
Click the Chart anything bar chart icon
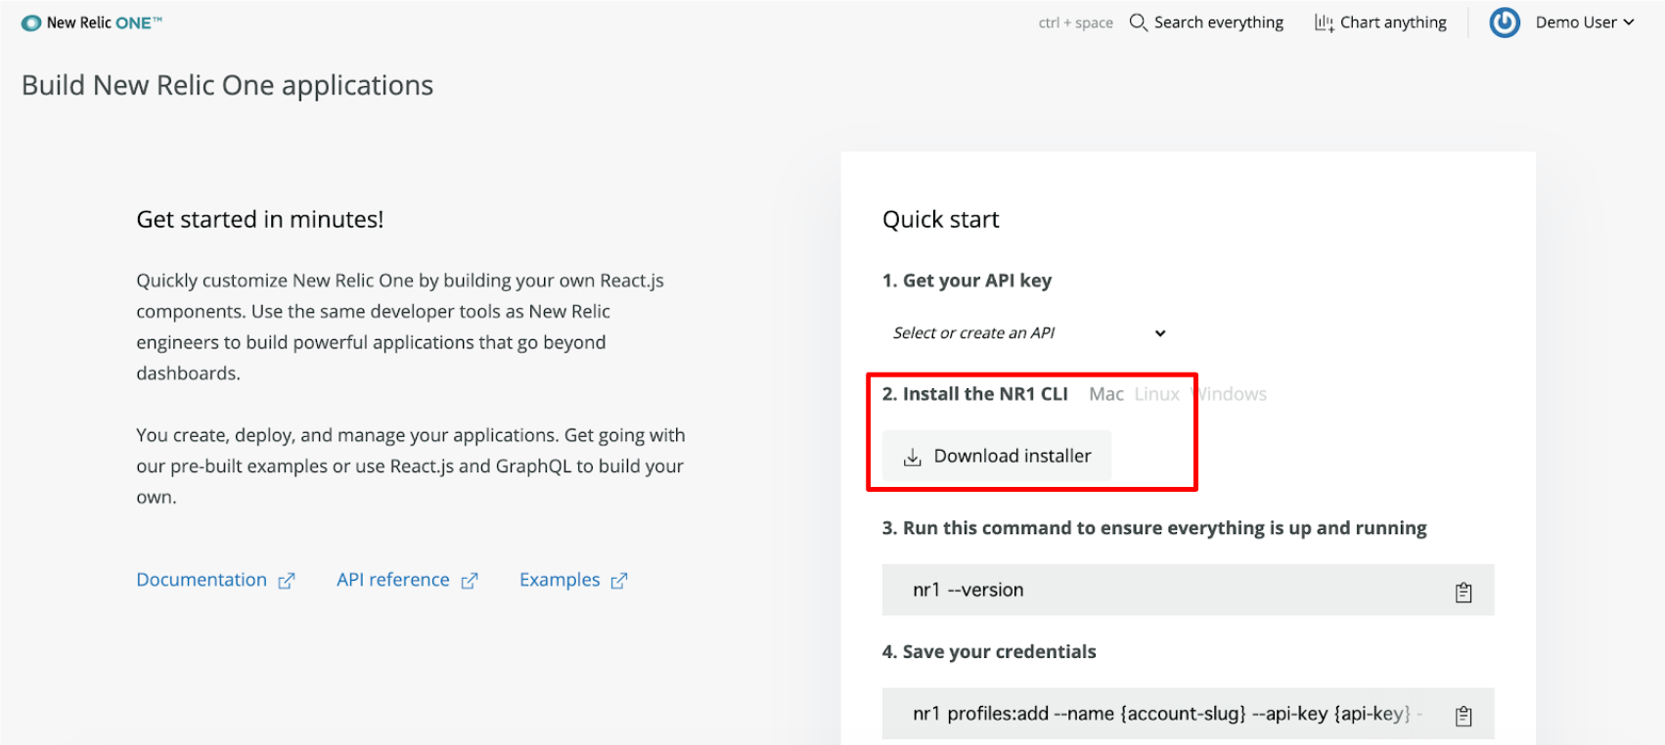[x=1324, y=22]
